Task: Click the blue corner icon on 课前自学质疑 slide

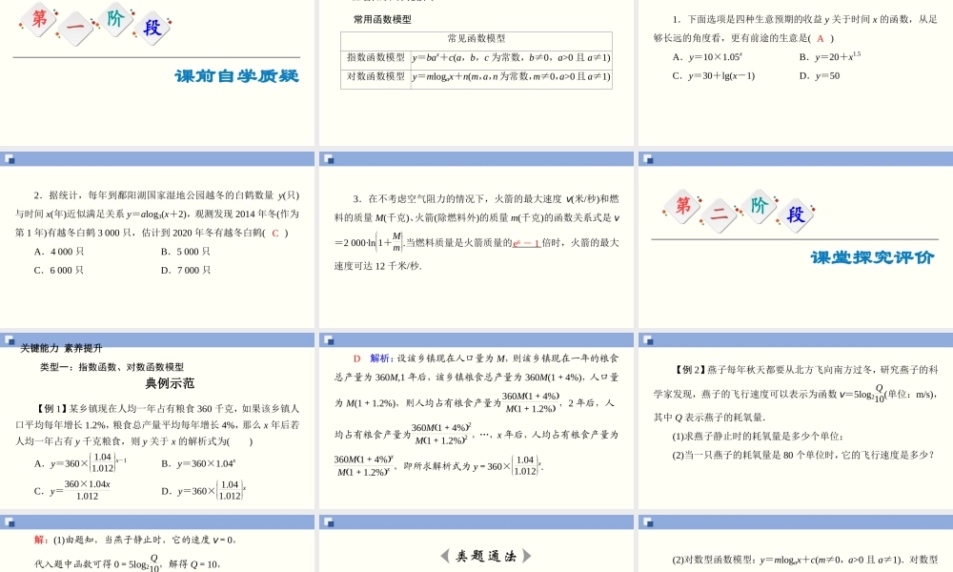Action: pos(11,157)
